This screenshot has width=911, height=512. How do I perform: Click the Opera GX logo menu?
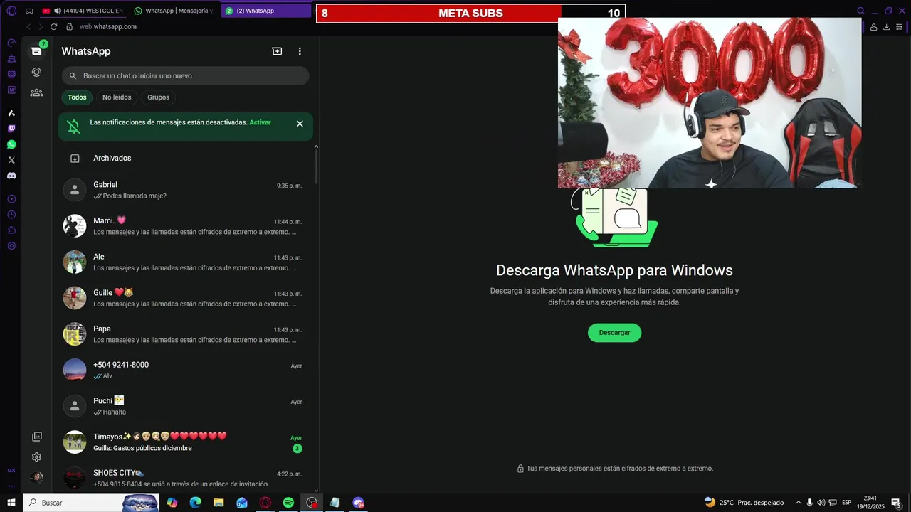11,11
